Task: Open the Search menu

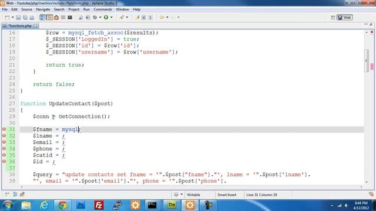Action: [59, 9]
